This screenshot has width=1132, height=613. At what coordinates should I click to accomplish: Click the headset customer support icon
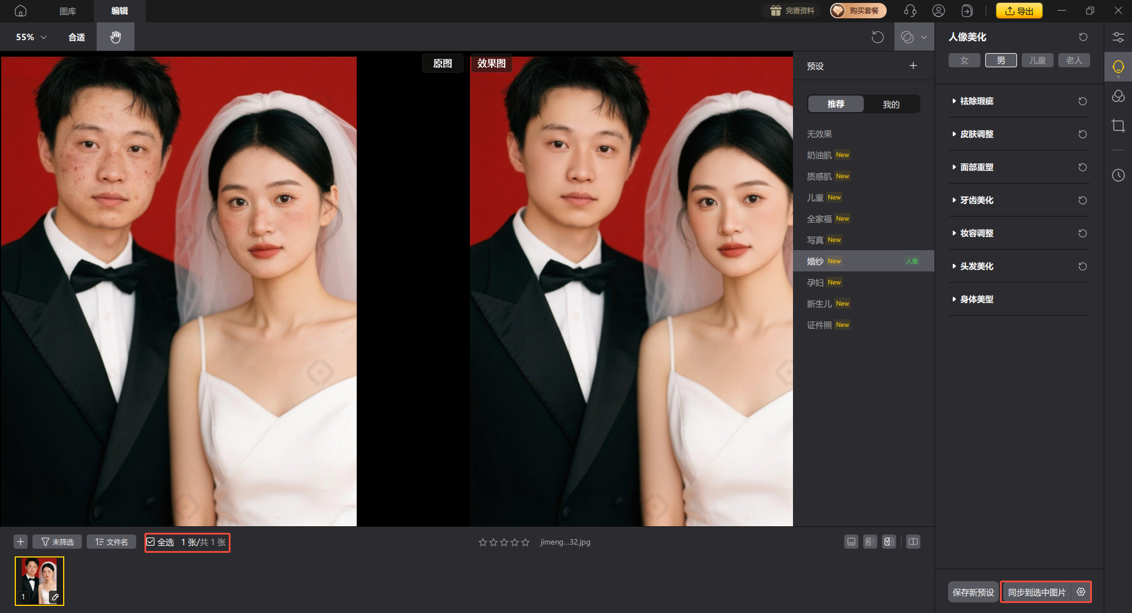click(x=910, y=11)
